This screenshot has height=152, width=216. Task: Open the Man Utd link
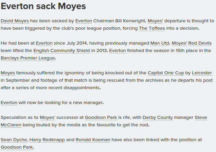[160, 43]
